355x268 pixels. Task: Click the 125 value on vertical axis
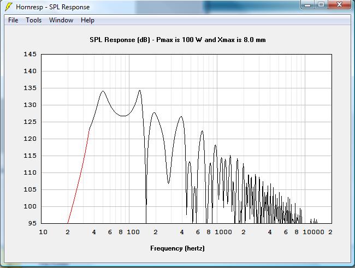click(30, 122)
